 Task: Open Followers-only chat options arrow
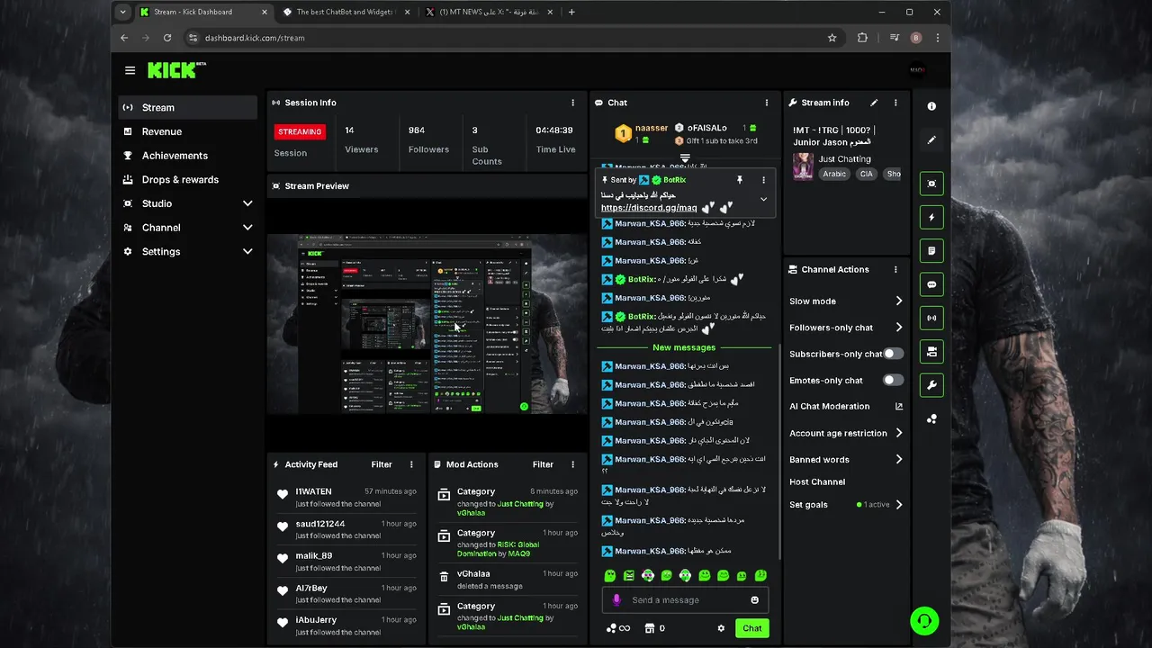(898, 328)
